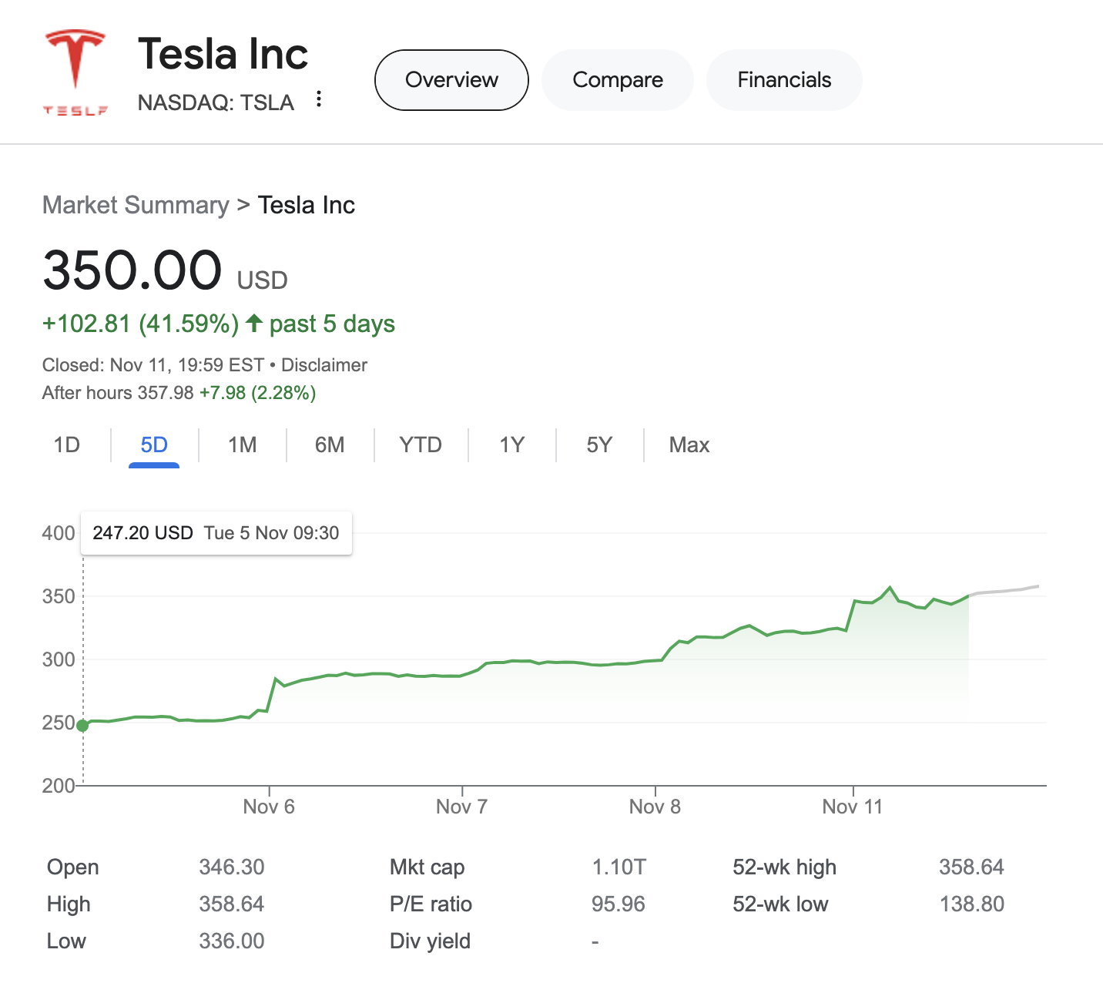
Task: Click the Tesla logo icon
Action: click(x=75, y=72)
